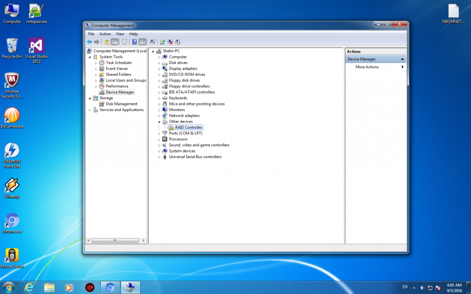Select Shared Folders in console tree
The height and width of the screenshot is (294, 471).
coord(118,74)
